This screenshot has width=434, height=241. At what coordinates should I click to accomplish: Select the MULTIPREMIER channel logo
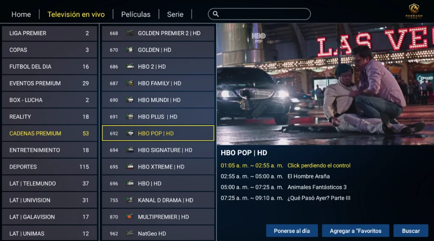coord(130,217)
